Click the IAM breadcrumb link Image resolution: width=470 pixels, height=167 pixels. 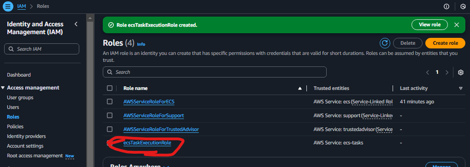tap(21, 6)
